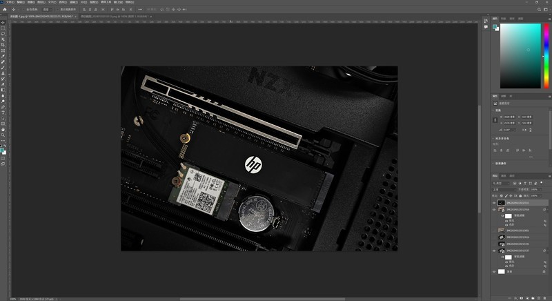This screenshot has width=552, height=301.
Task: Select the Zoom tool
Action: click(3, 135)
